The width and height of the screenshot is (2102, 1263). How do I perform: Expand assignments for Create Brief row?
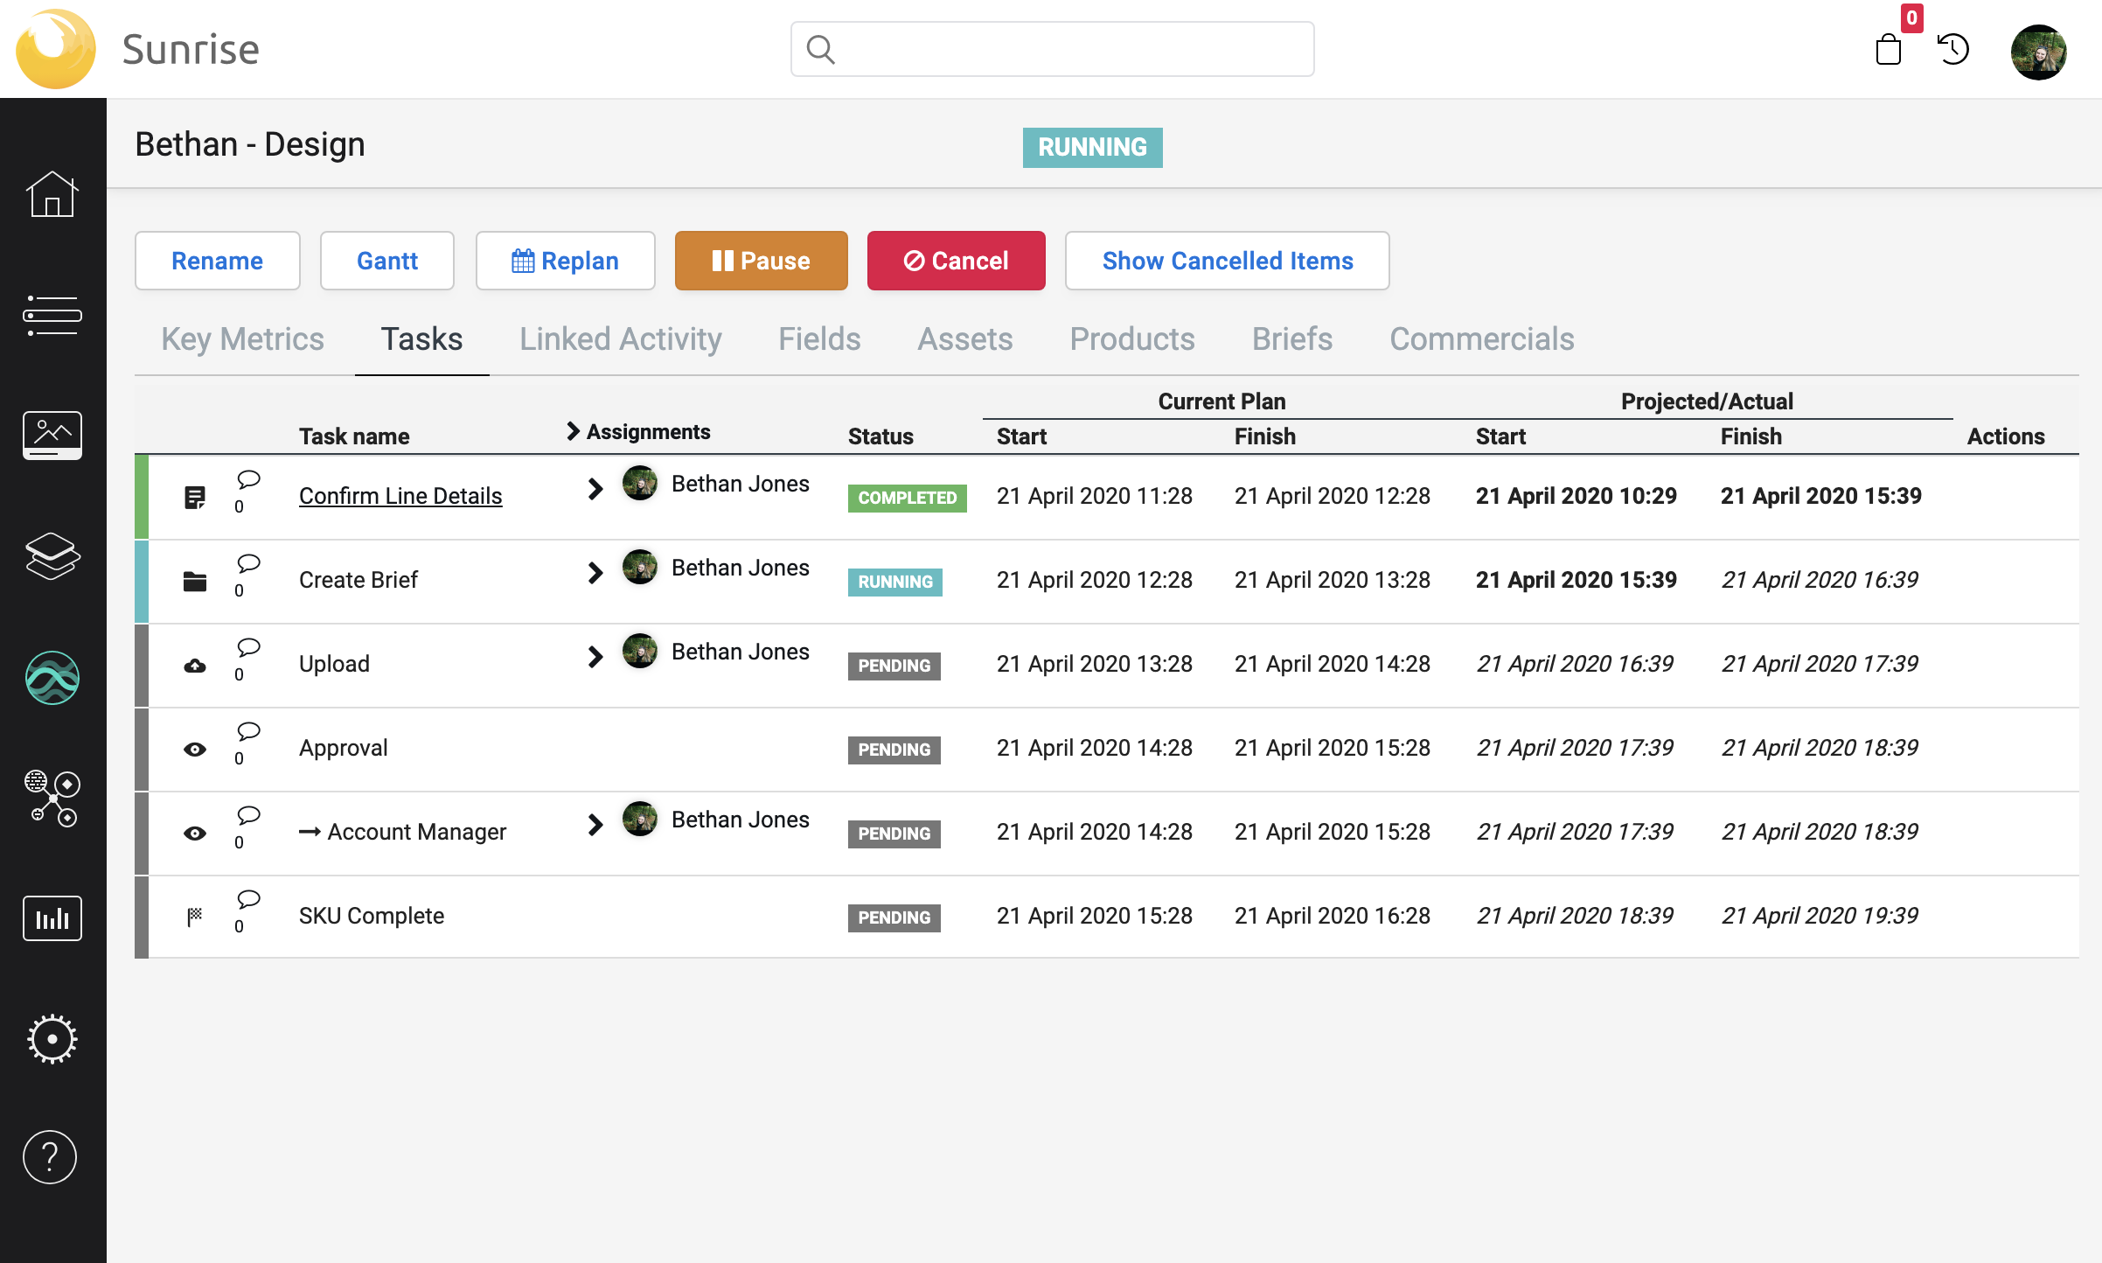click(595, 573)
